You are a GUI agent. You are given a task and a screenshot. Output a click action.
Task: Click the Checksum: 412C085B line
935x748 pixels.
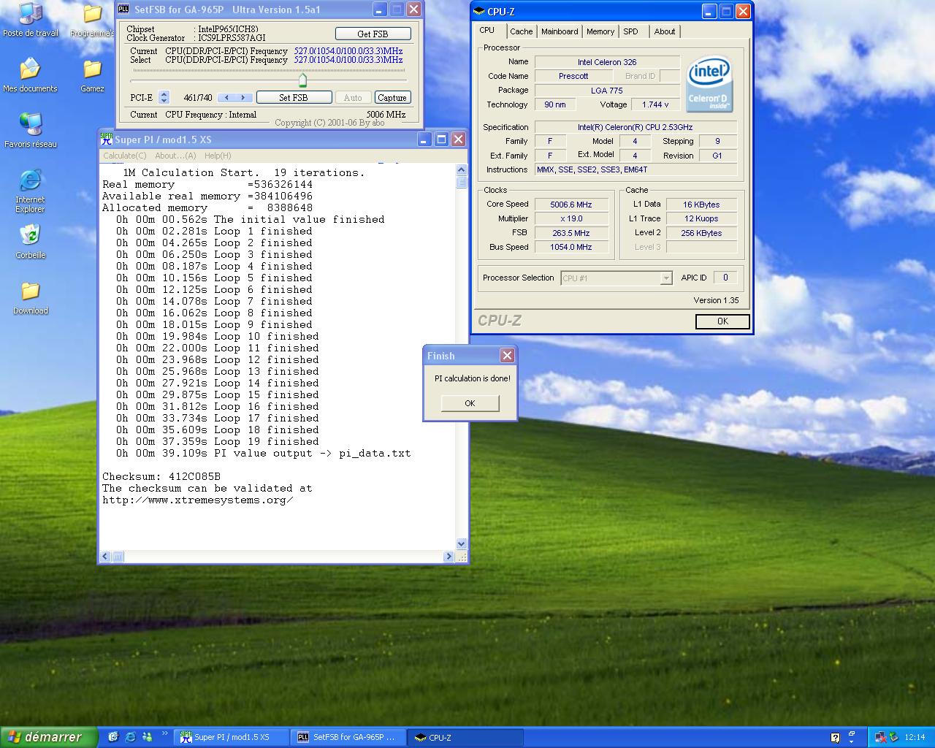[x=161, y=476]
